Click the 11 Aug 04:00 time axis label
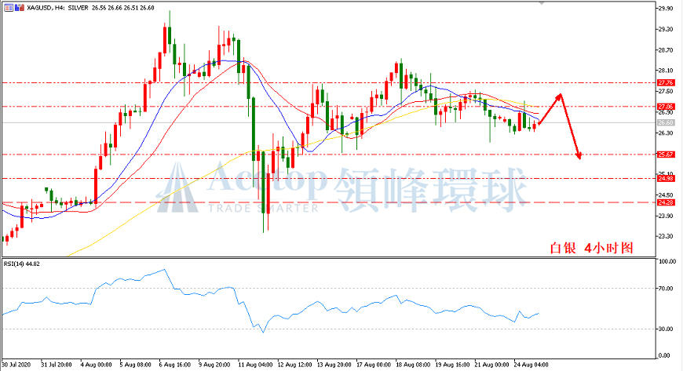This screenshot has height=371, width=683. tap(256, 365)
